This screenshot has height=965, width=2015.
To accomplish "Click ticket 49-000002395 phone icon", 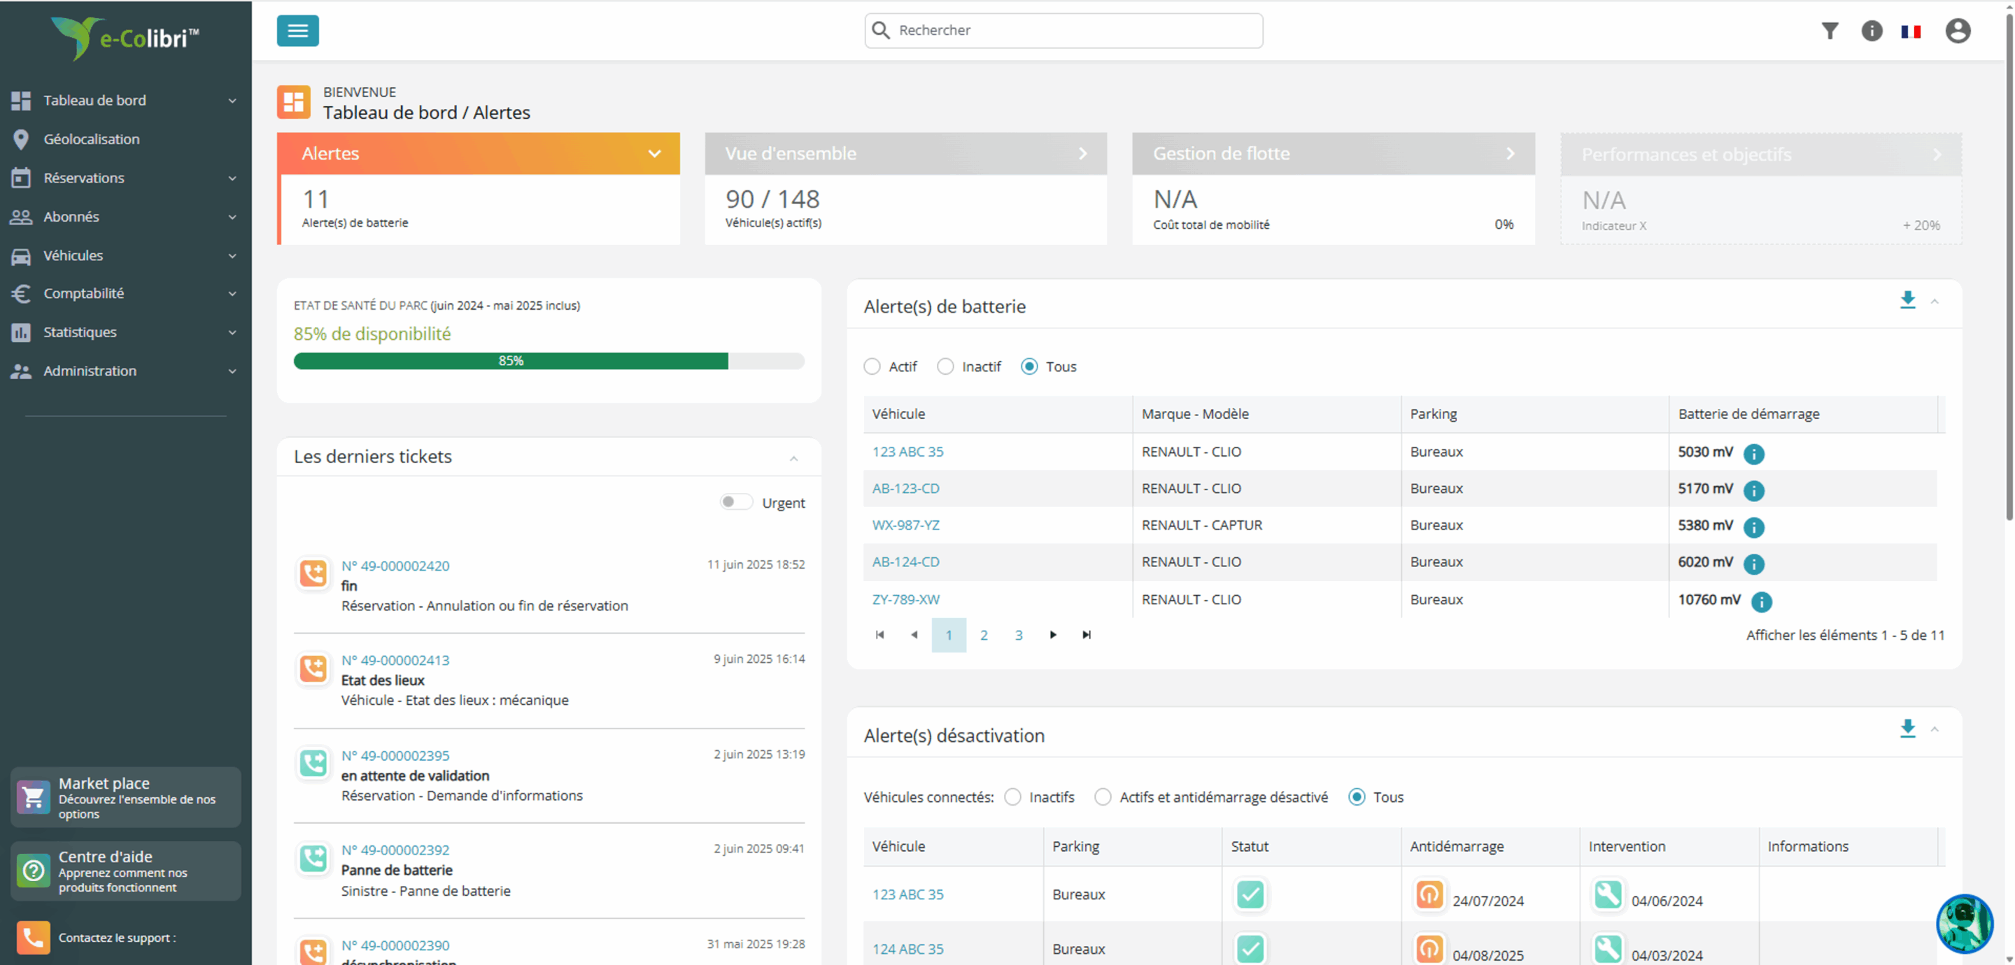I will 313,763.
